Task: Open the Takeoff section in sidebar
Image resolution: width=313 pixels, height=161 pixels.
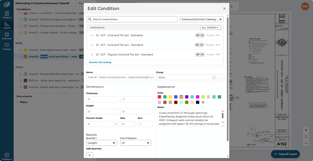Action: pyautogui.click(x=7, y=26)
